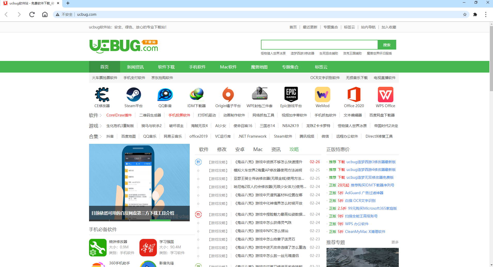
Task: Focus the site search input field
Action: (x=320, y=45)
